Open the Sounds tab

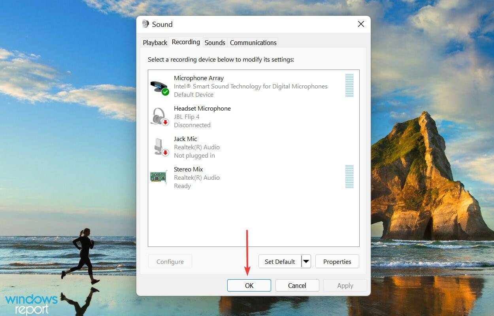click(215, 43)
